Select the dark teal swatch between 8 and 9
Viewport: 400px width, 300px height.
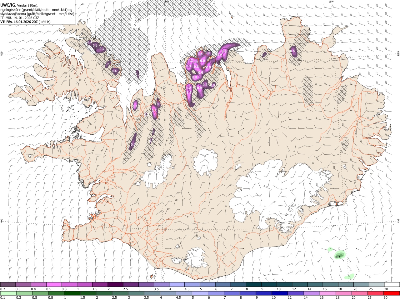coord(253,284)
